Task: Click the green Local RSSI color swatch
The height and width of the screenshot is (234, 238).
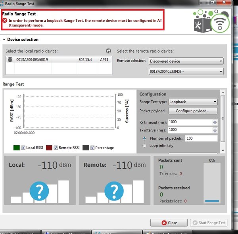Action: coord(17,148)
